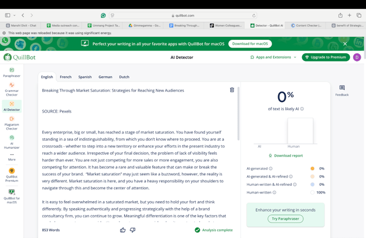
Task: Show info for AI-generated & AI-refined
Action: click(291, 176)
